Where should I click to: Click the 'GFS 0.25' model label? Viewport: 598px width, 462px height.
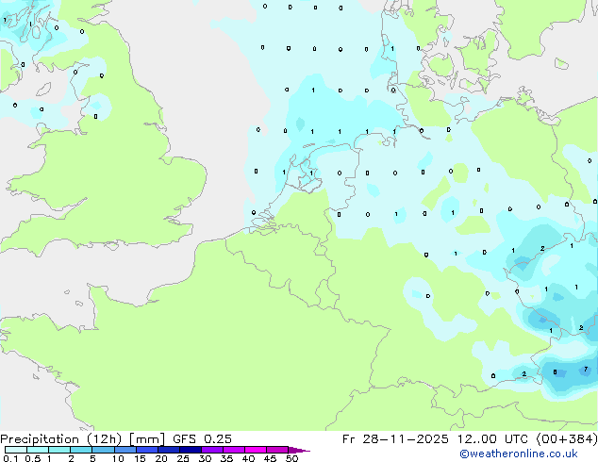(202, 439)
